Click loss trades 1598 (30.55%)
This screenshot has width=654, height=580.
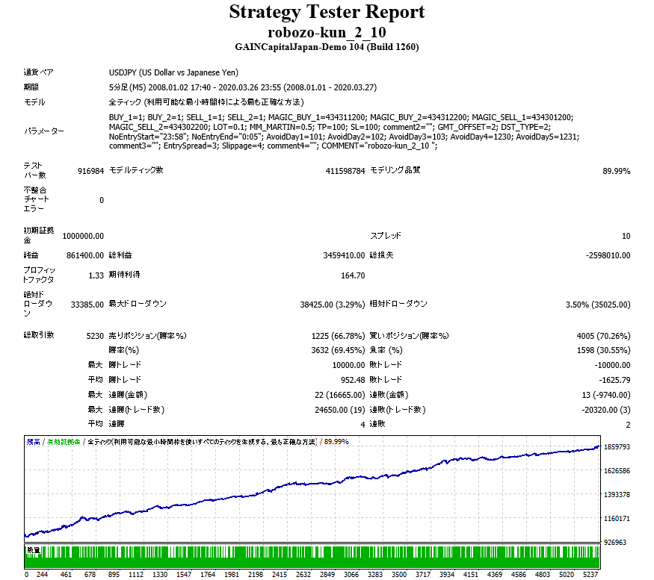603,350
